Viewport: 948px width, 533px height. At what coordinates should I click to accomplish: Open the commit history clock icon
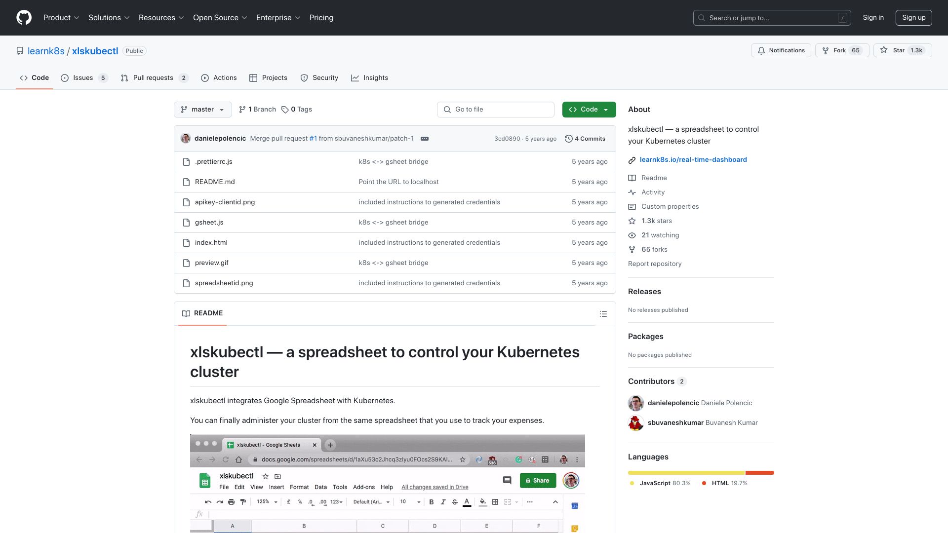coord(568,139)
